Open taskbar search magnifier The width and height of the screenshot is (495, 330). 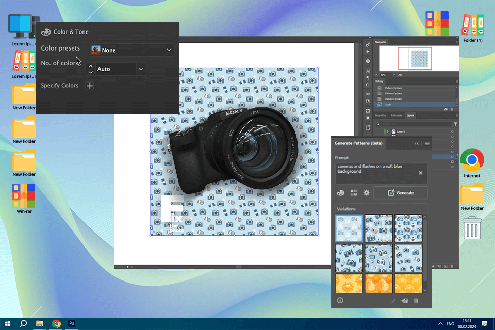(x=23, y=324)
